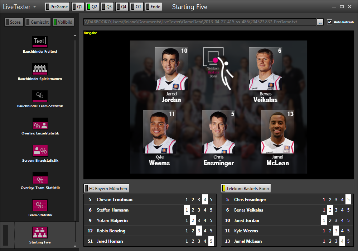Set the game state to Ende
This screenshot has height=251, width=358.
(154, 6)
